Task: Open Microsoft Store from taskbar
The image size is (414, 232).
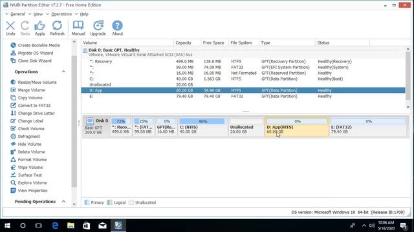Action: click(x=87, y=226)
